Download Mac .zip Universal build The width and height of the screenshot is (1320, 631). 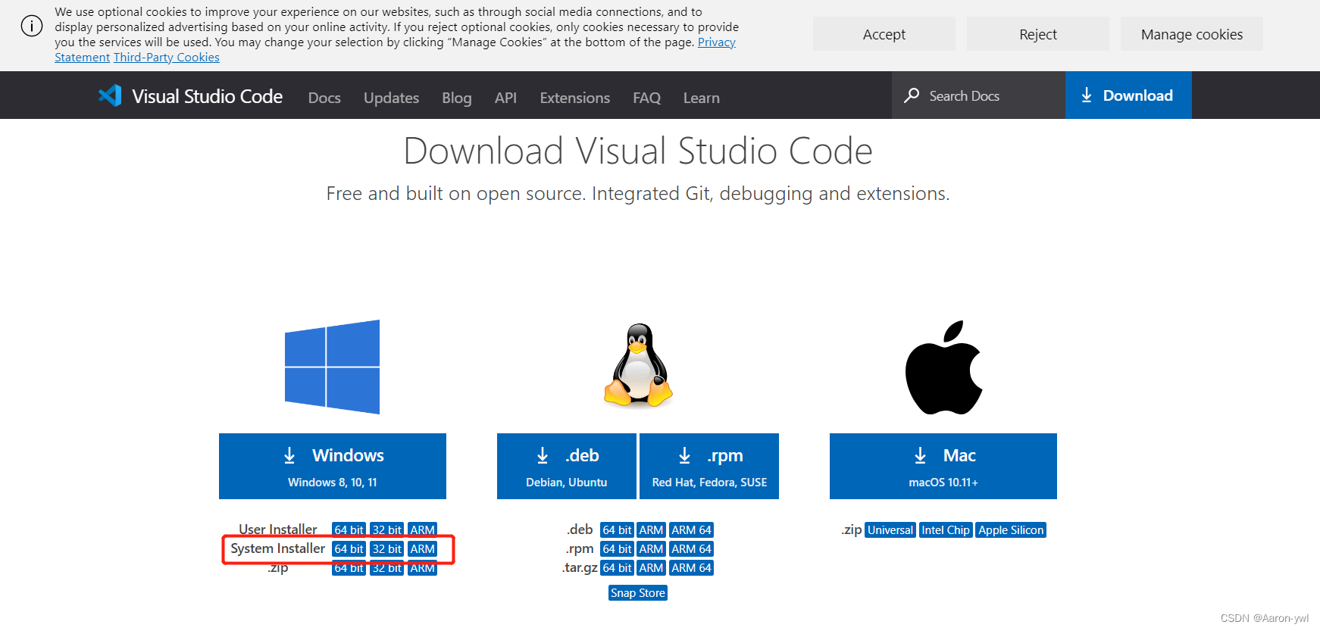[x=890, y=529]
